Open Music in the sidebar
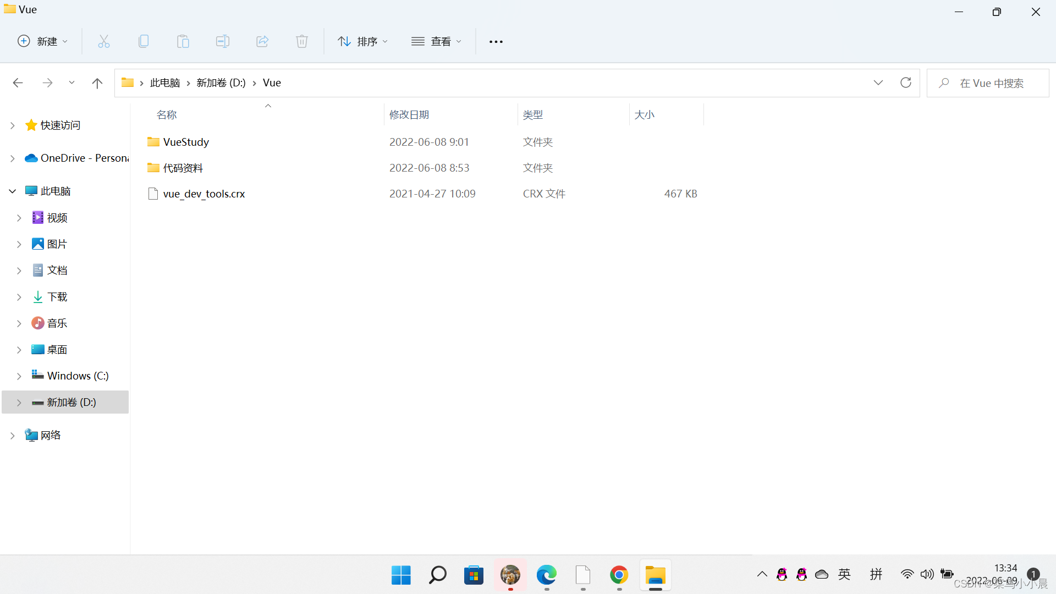1056x594 pixels. click(x=57, y=323)
